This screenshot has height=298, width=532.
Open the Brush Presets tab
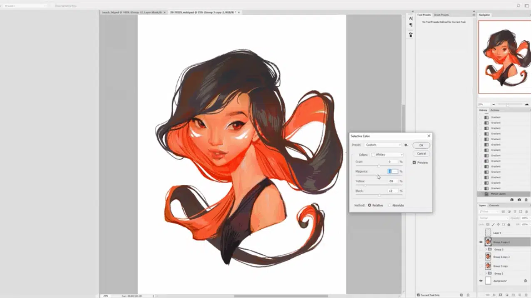pyautogui.click(x=441, y=15)
